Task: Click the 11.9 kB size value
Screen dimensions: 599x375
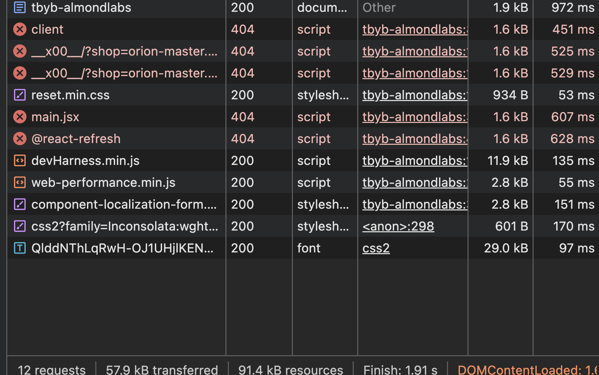Action: (508, 160)
